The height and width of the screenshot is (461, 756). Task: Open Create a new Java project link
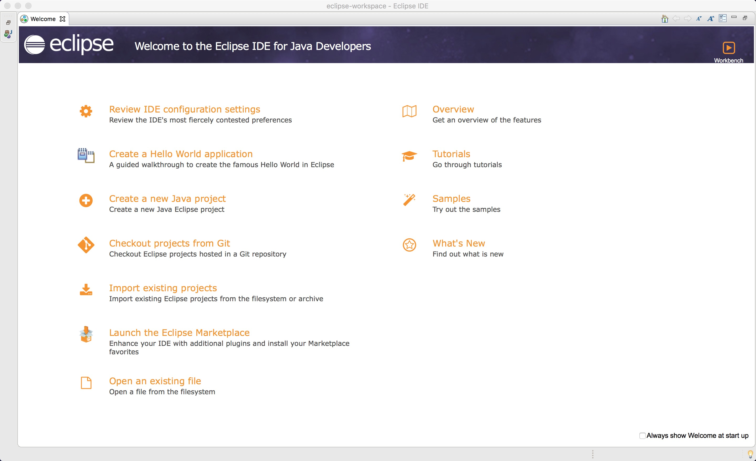pyautogui.click(x=167, y=199)
